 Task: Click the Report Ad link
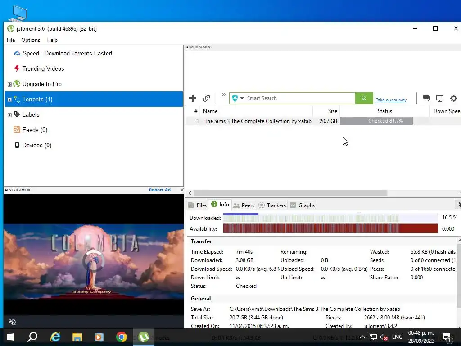coord(160,190)
